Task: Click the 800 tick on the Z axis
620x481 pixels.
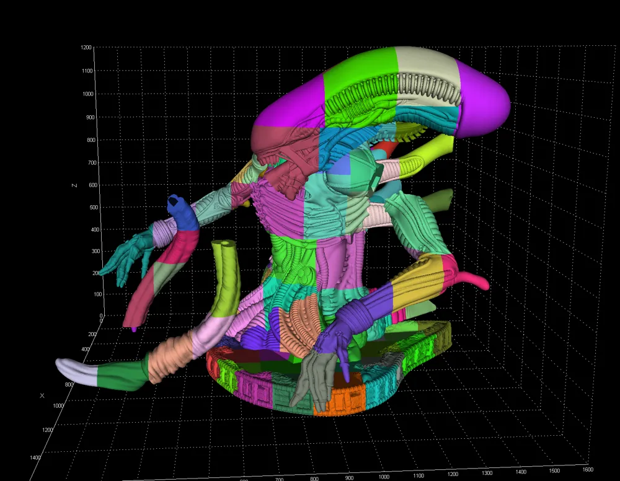Action: click(91, 140)
